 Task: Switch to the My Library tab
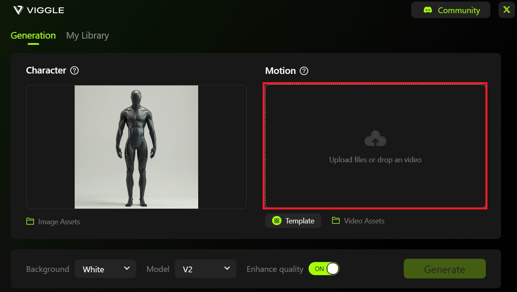(x=87, y=36)
